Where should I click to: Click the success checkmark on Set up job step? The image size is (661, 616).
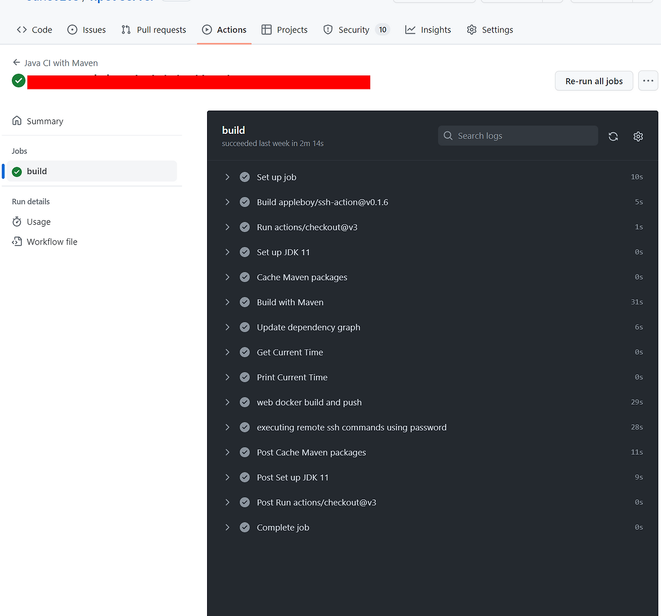coord(244,176)
